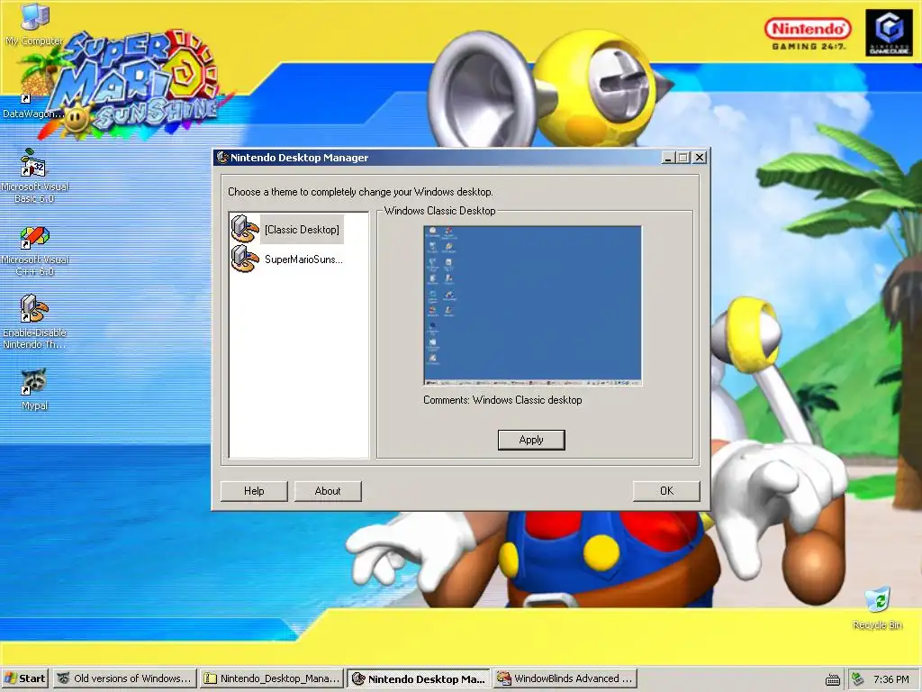The image size is (922, 692).
Task: Click the 7:36 PM clock
Action: click(x=890, y=679)
